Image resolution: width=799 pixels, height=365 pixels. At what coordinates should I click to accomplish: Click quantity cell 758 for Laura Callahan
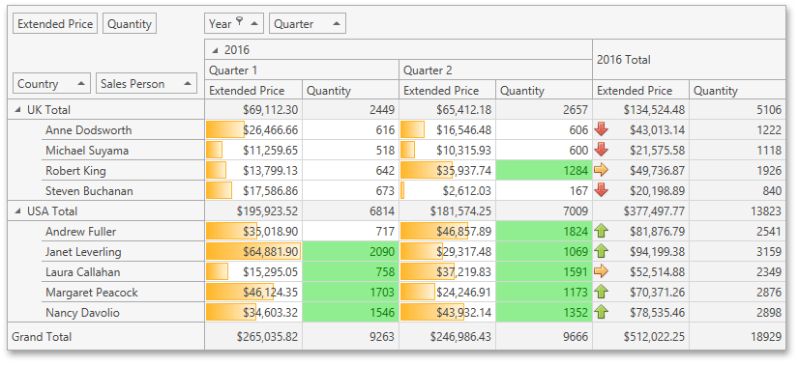[x=350, y=272]
